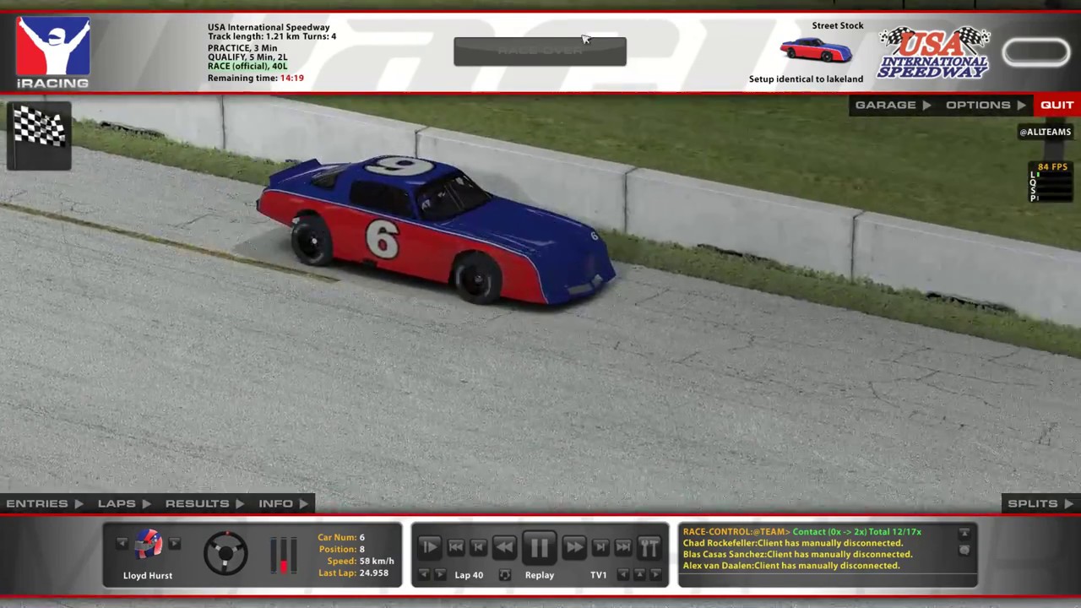Open the GARAGE menu
This screenshot has height=608, width=1081.
pyautogui.click(x=893, y=105)
